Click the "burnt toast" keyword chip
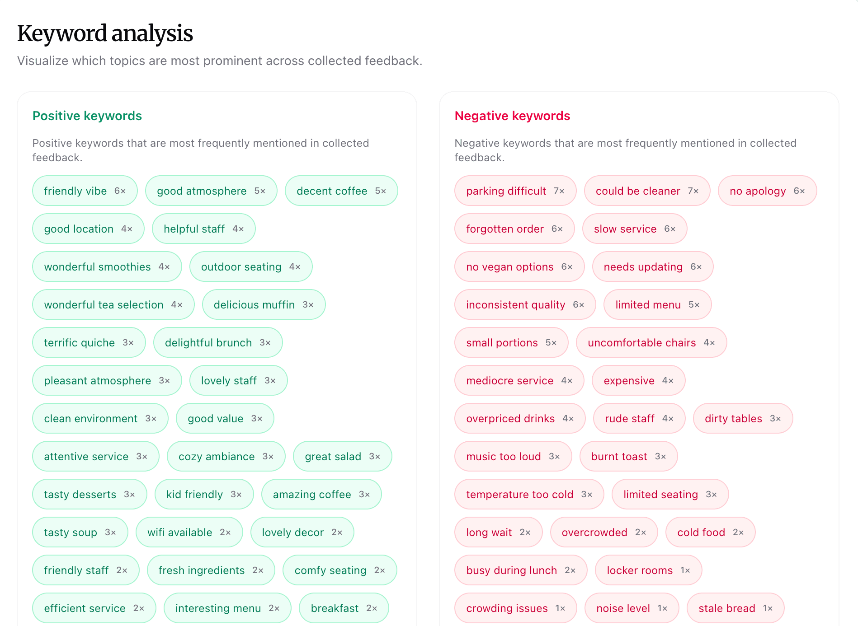 point(628,456)
